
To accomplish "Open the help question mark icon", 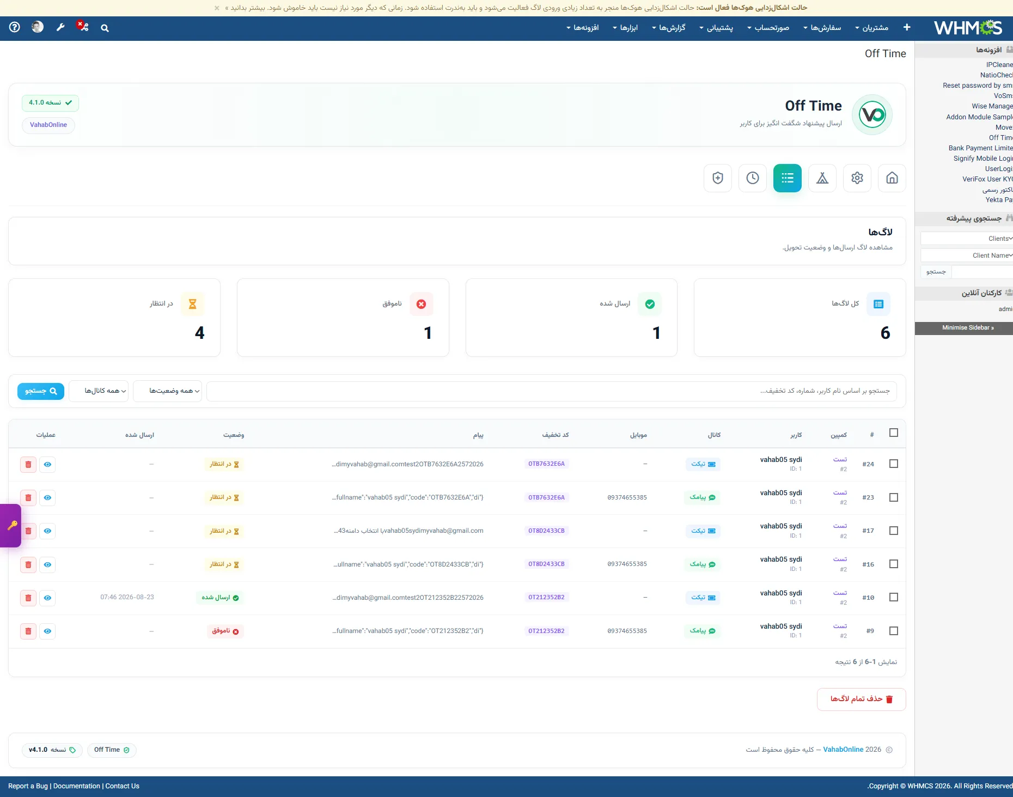I will point(15,27).
